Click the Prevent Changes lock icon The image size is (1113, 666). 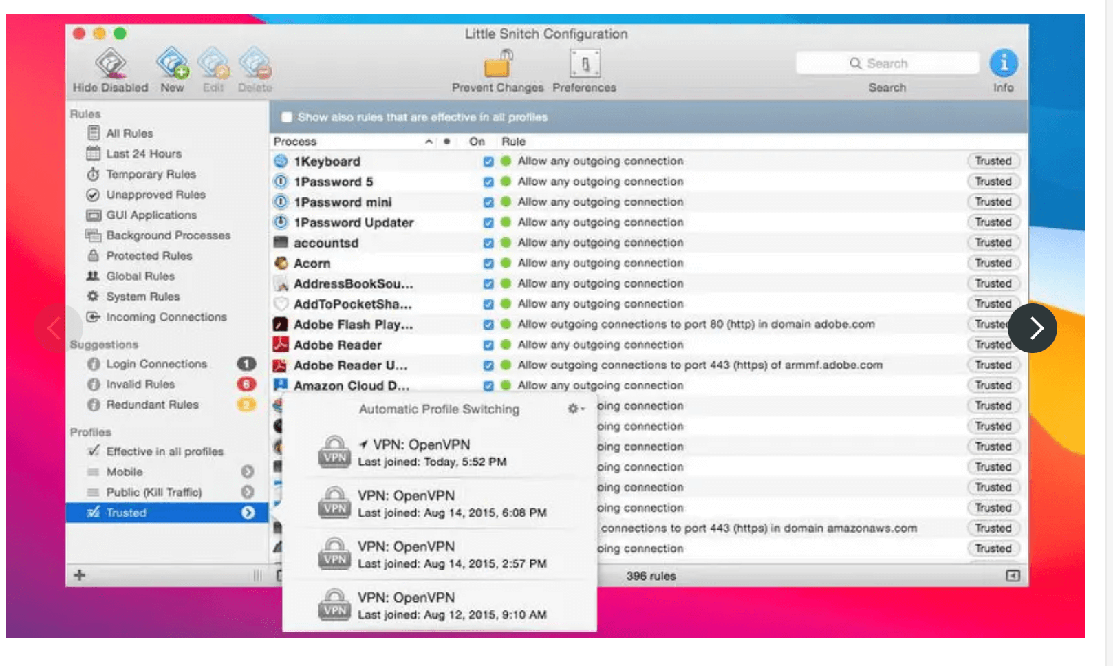pos(498,64)
